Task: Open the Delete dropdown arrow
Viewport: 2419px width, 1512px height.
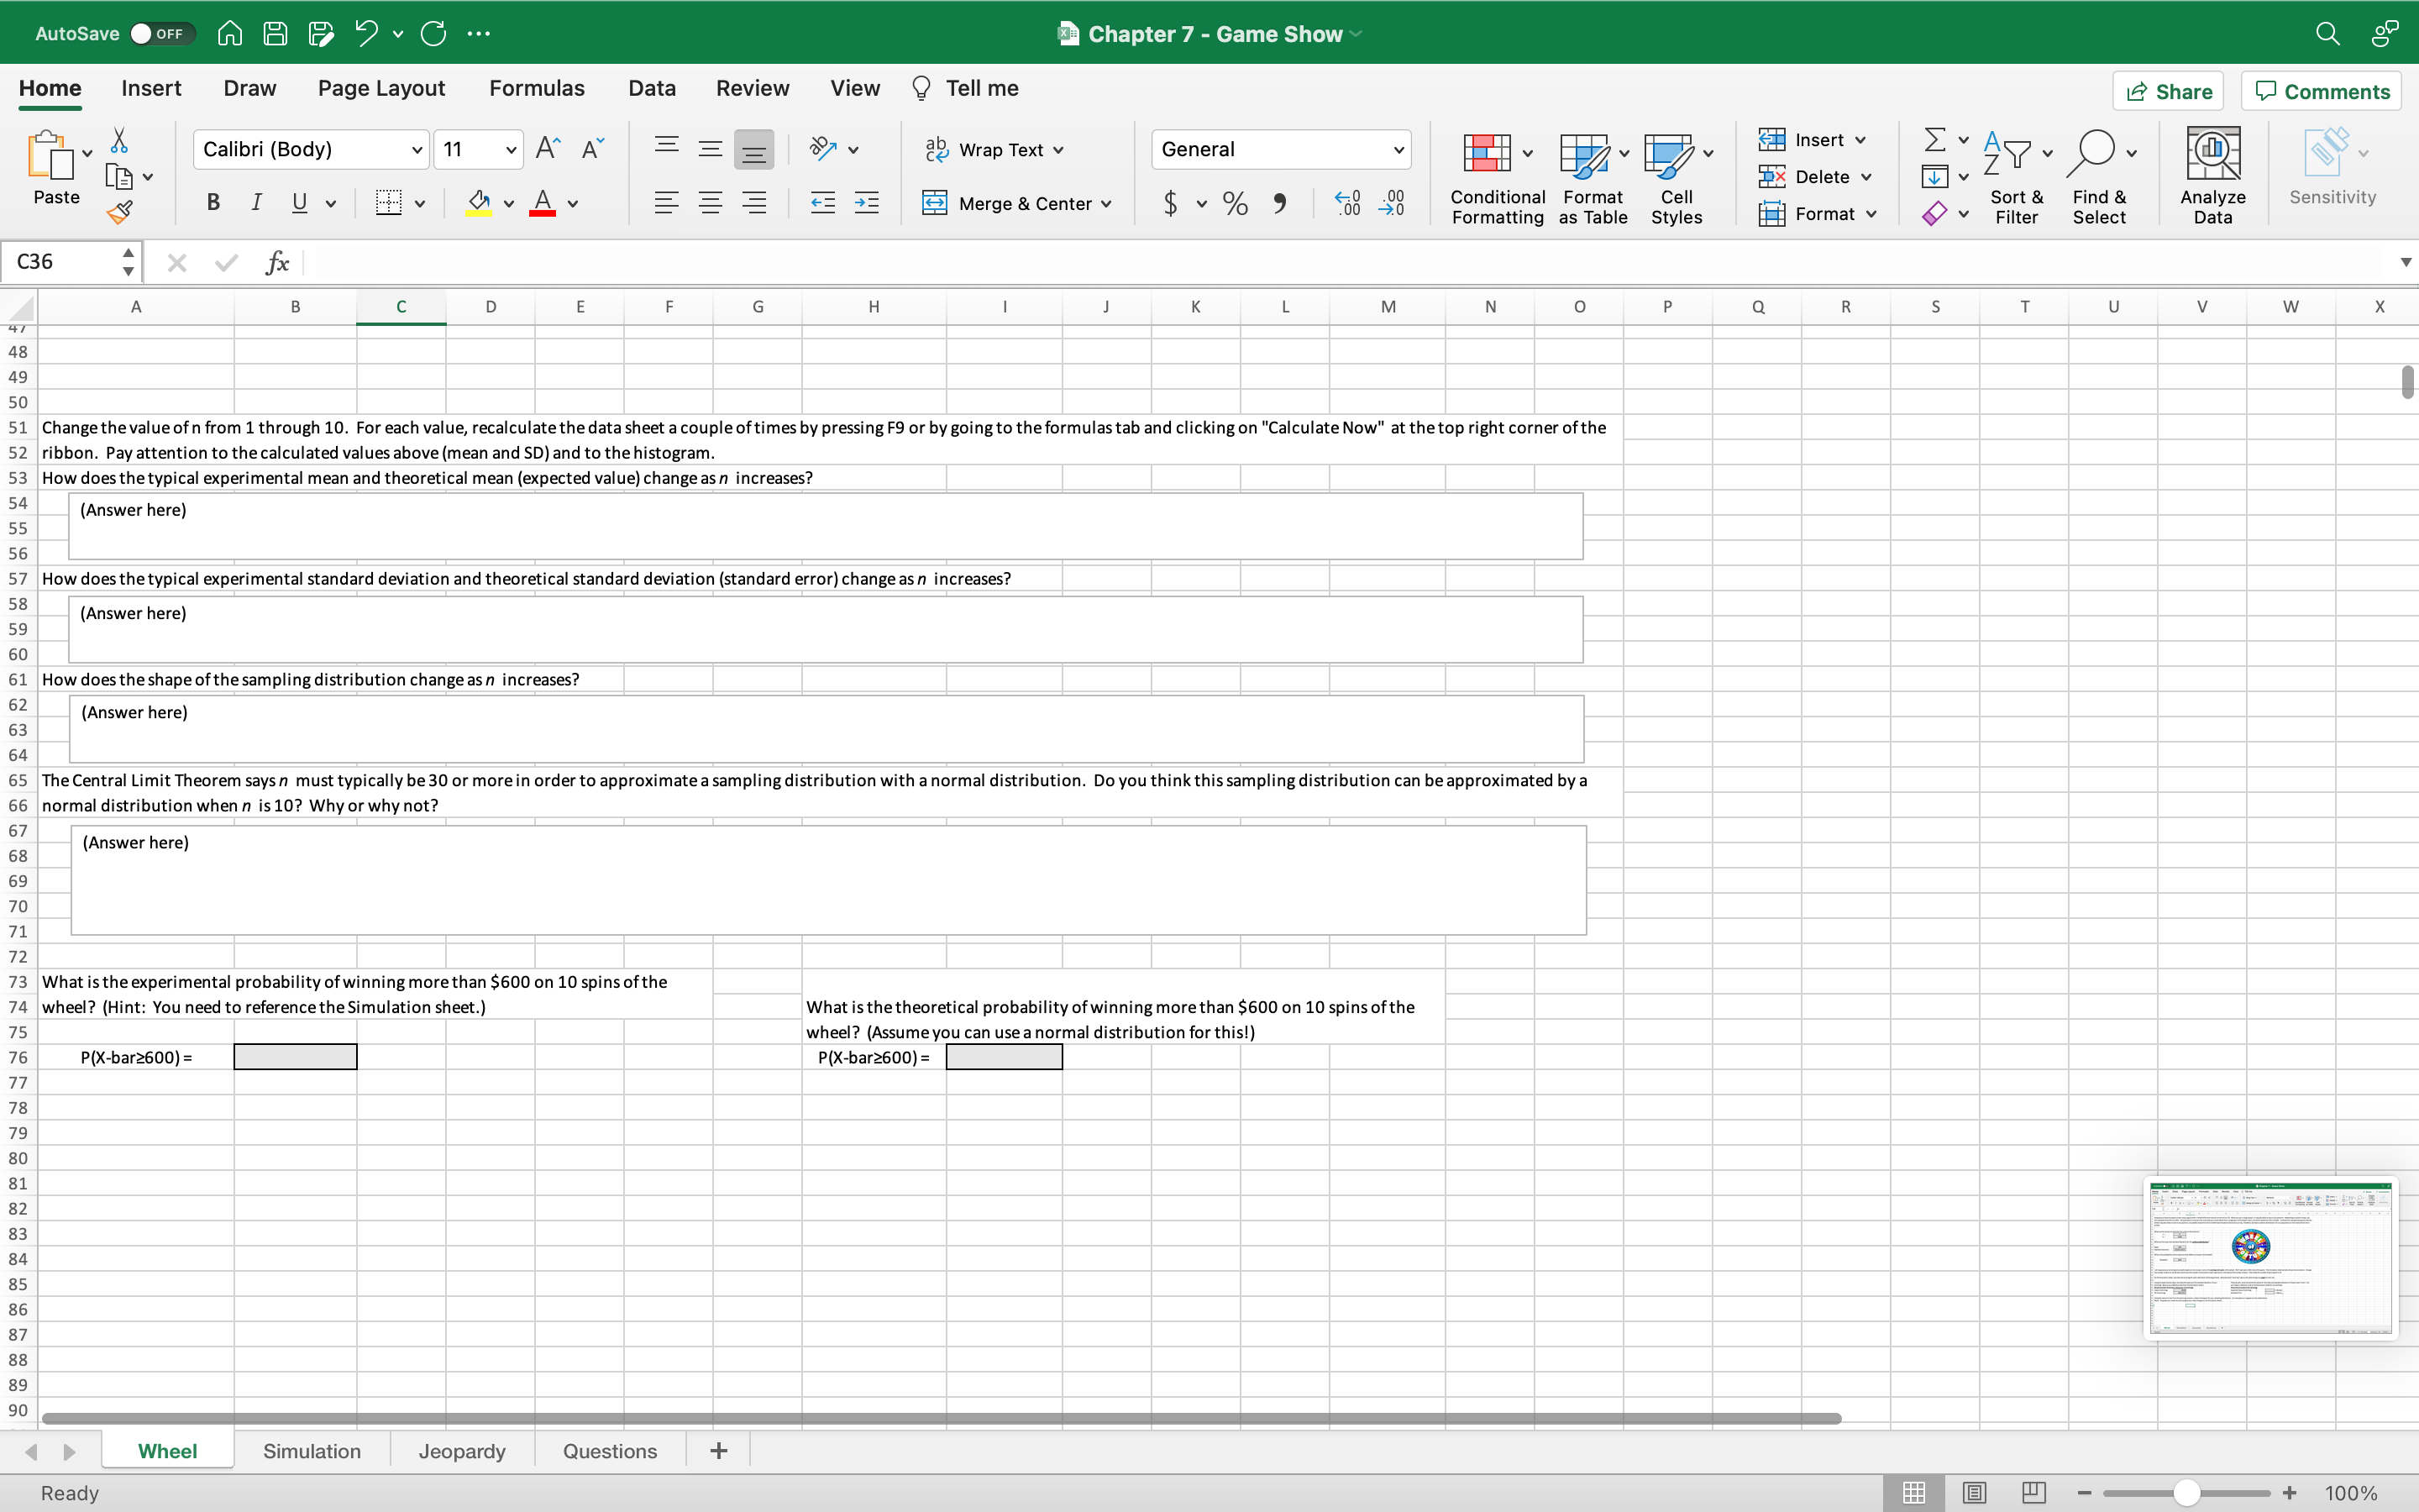Action: point(1871,176)
